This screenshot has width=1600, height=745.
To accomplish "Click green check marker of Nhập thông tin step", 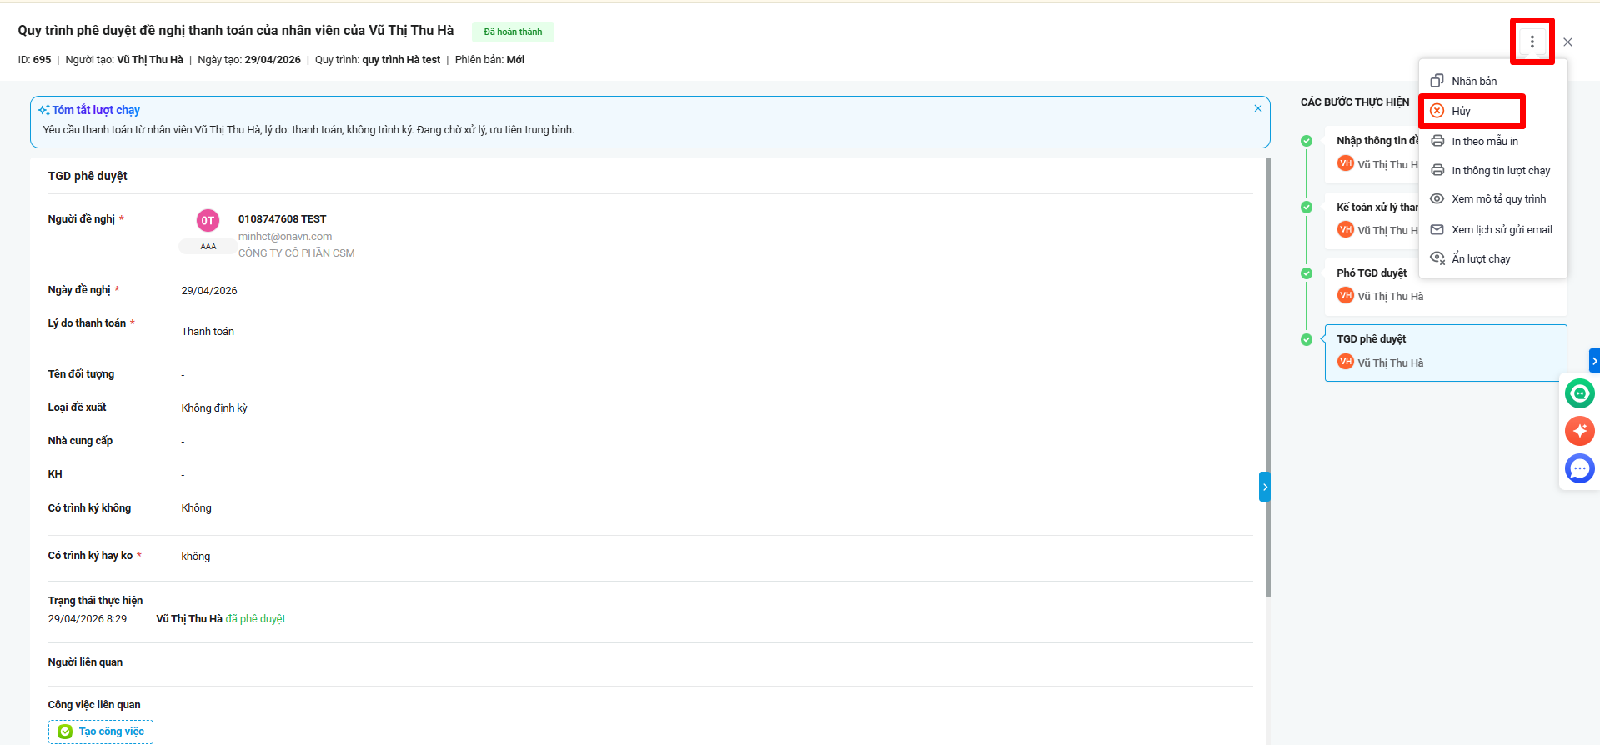I will pos(1307,141).
